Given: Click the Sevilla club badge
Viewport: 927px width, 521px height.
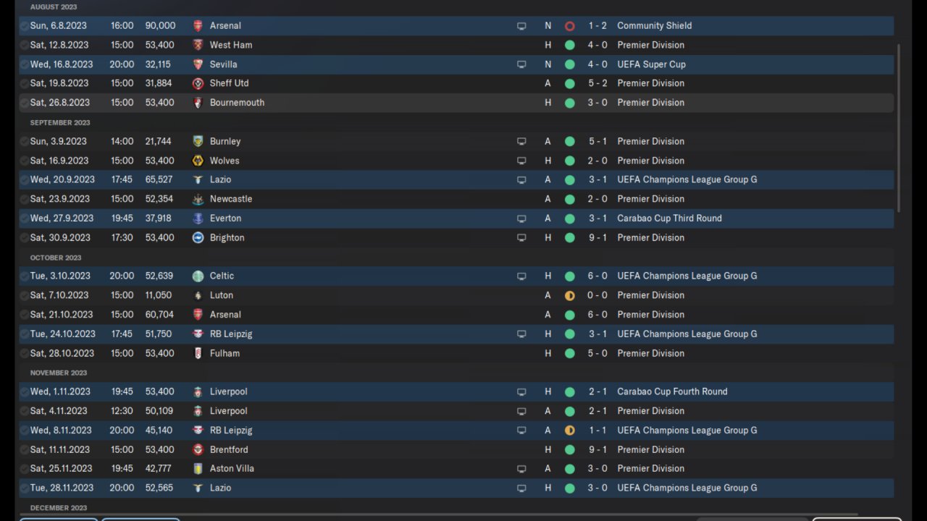Looking at the screenshot, I should click(x=198, y=64).
